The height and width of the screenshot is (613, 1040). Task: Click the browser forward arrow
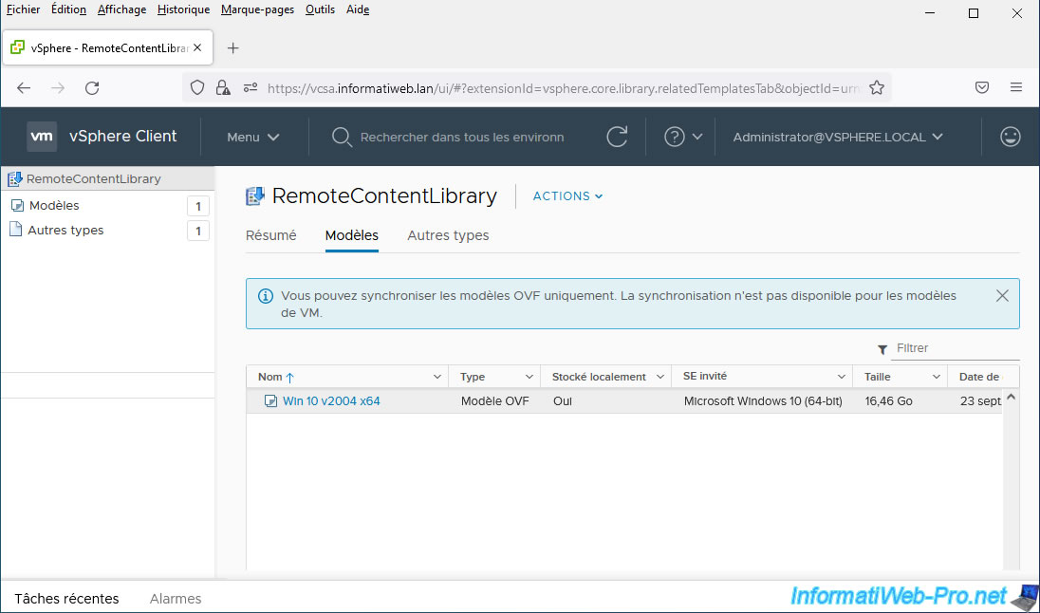pyautogui.click(x=58, y=87)
